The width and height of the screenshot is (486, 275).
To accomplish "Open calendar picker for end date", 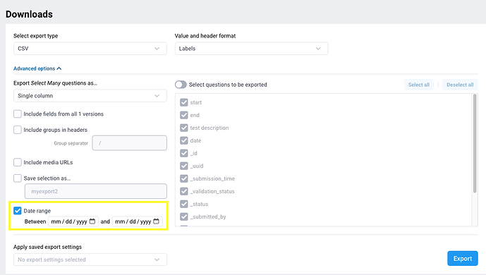I will coord(156,221).
